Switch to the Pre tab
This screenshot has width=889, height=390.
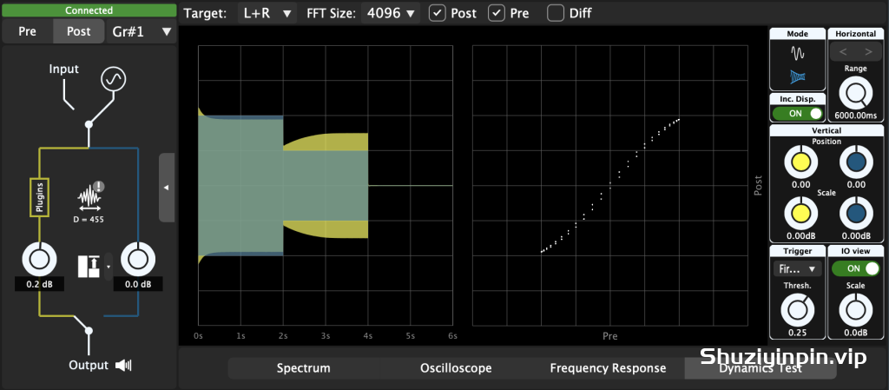[x=27, y=31]
